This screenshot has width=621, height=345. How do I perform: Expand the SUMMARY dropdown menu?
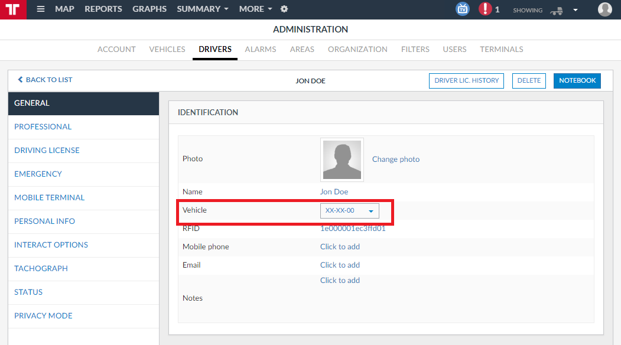[203, 9]
